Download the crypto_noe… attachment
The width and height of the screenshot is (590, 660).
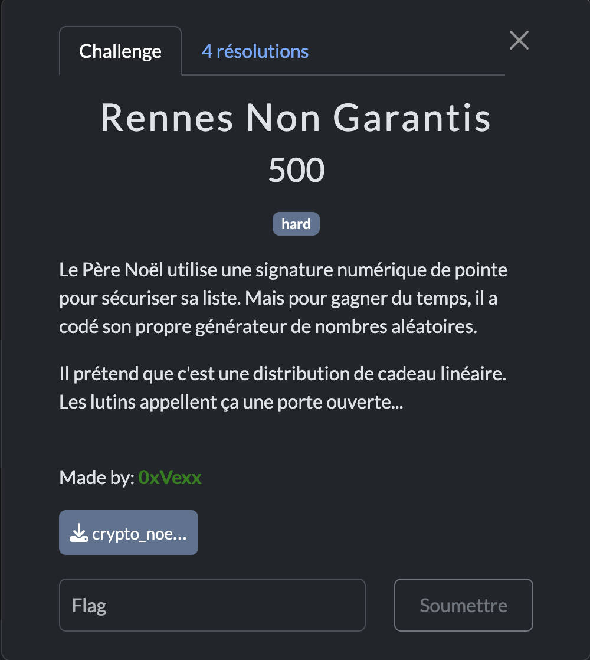tap(139, 534)
